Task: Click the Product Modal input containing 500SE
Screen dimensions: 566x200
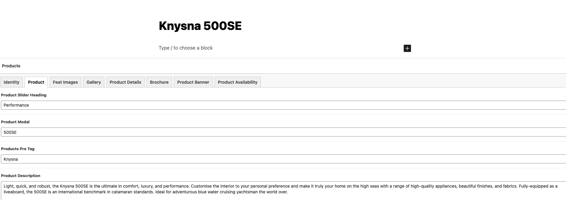Action: pos(283,132)
